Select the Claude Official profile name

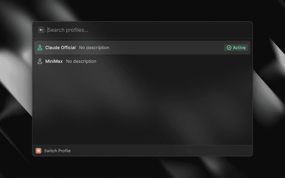60,48
